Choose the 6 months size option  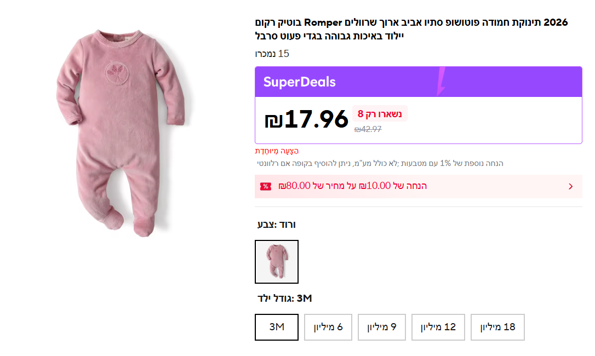click(x=328, y=327)
